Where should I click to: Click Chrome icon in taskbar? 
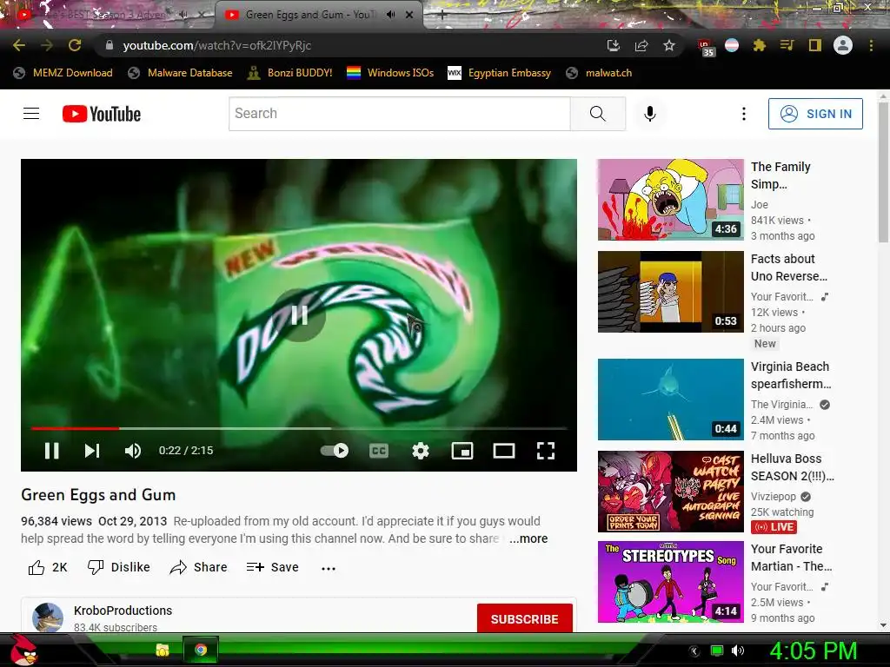click(201, 650)
